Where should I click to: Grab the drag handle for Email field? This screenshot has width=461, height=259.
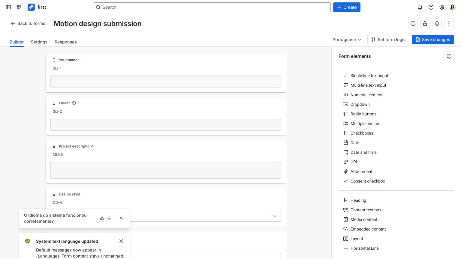coord(54,103)
